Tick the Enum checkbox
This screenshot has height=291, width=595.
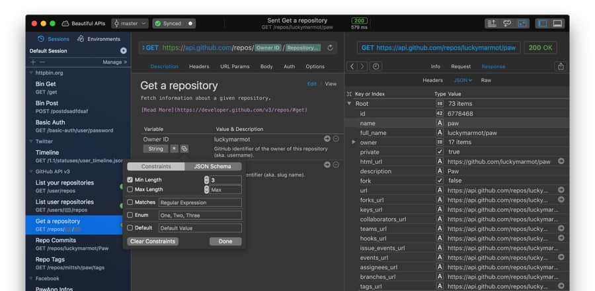130,215
